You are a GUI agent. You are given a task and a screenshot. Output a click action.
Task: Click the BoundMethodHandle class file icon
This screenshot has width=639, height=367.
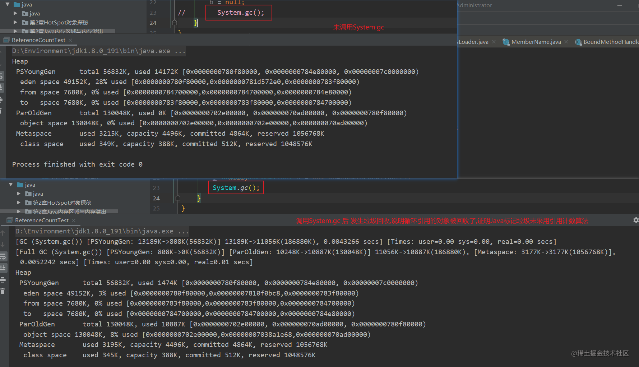[x=578, y=42]
